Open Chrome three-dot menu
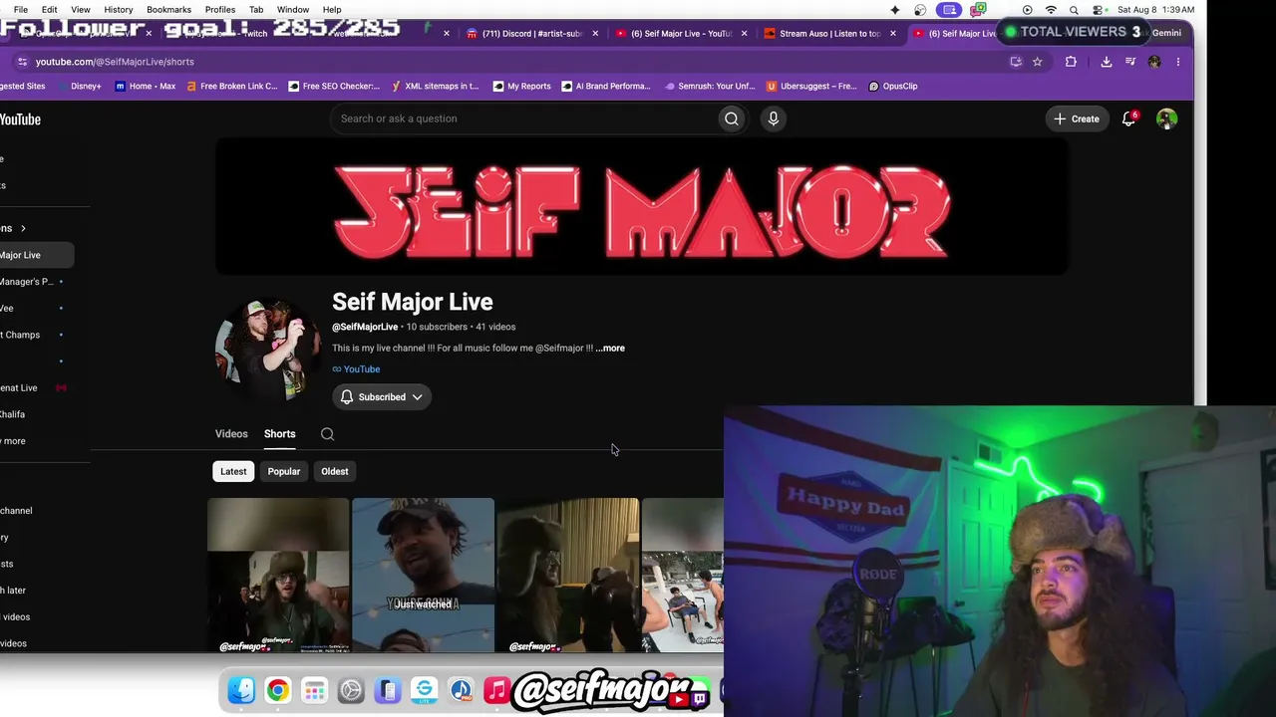This screenshot has height=717, width=1276. (1178, 62)
